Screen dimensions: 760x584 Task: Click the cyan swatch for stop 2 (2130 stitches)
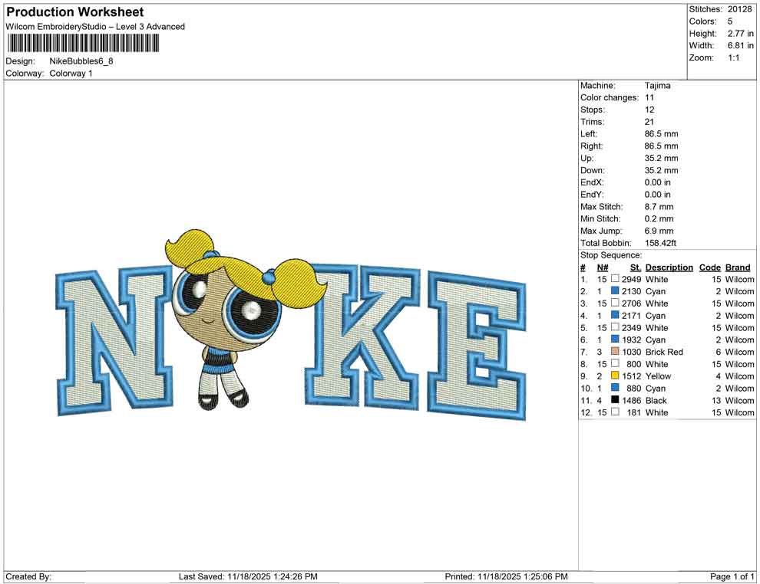[615, 290]
